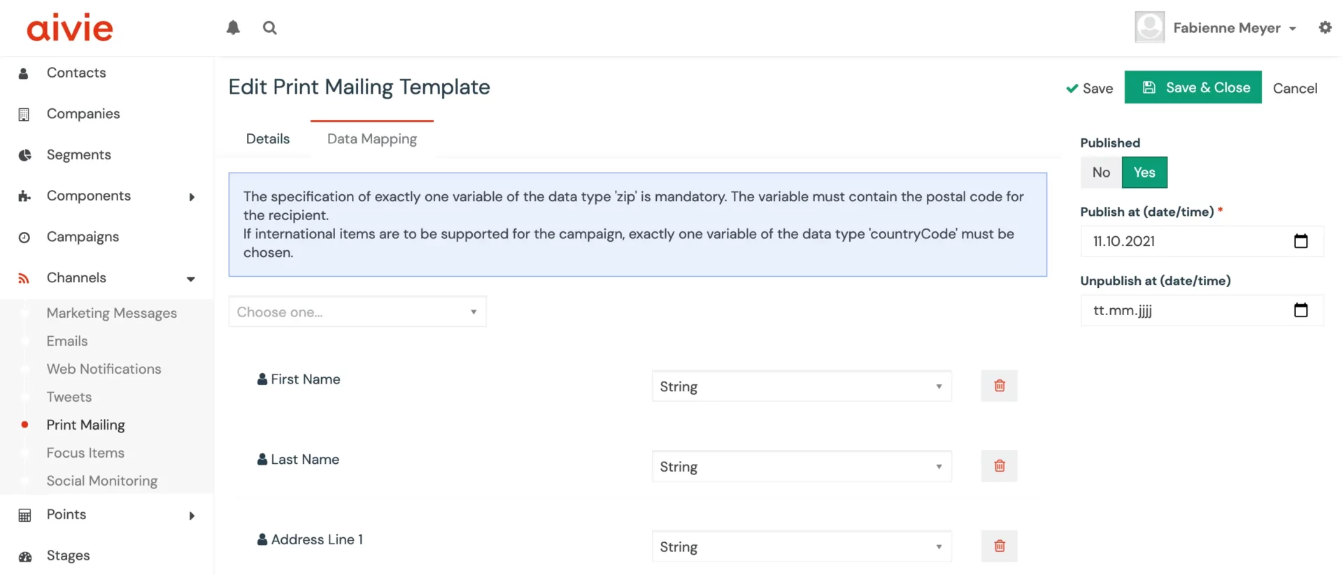This screenshot has height=575, width=1343.
Task: Open the settings gear icon
Action: [1325, 28]
